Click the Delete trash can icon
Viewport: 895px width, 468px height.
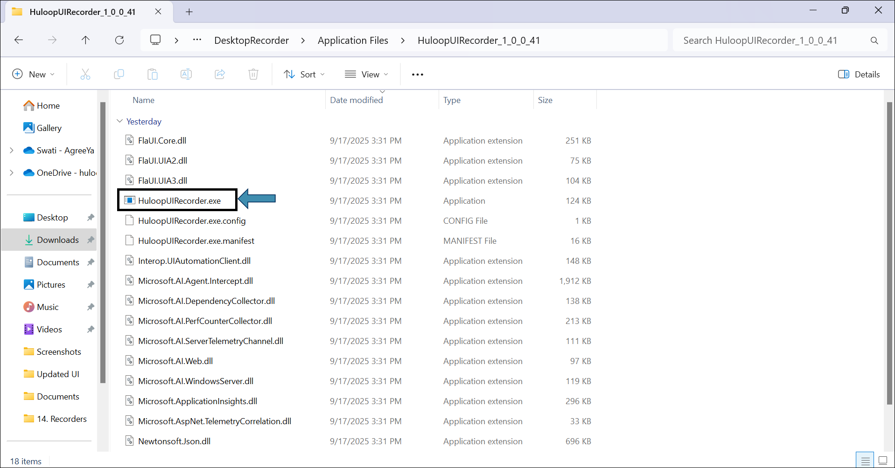tap(253, 74)
